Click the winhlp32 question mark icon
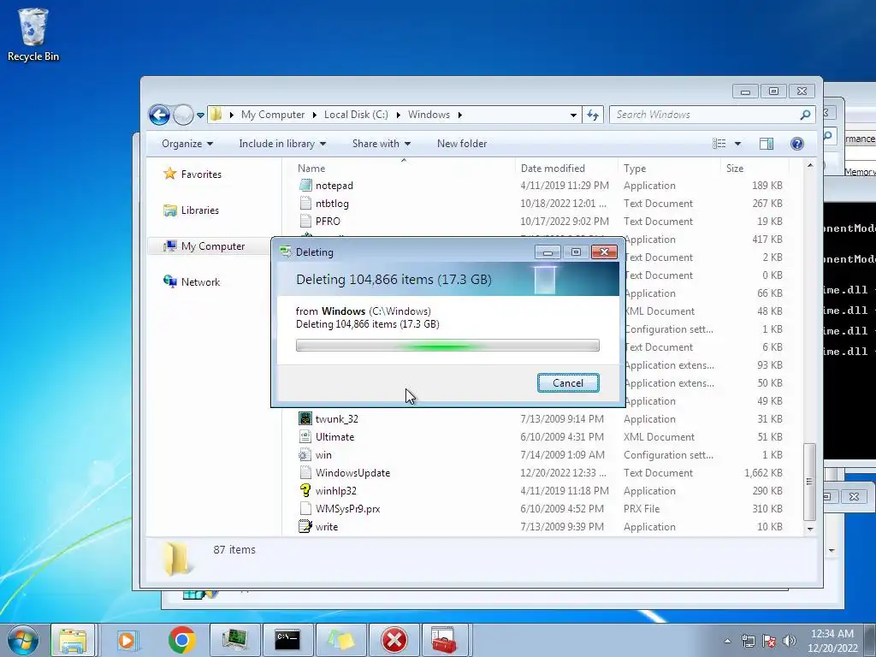The height and width of the screenshot is (657, 876). point(305,490)
